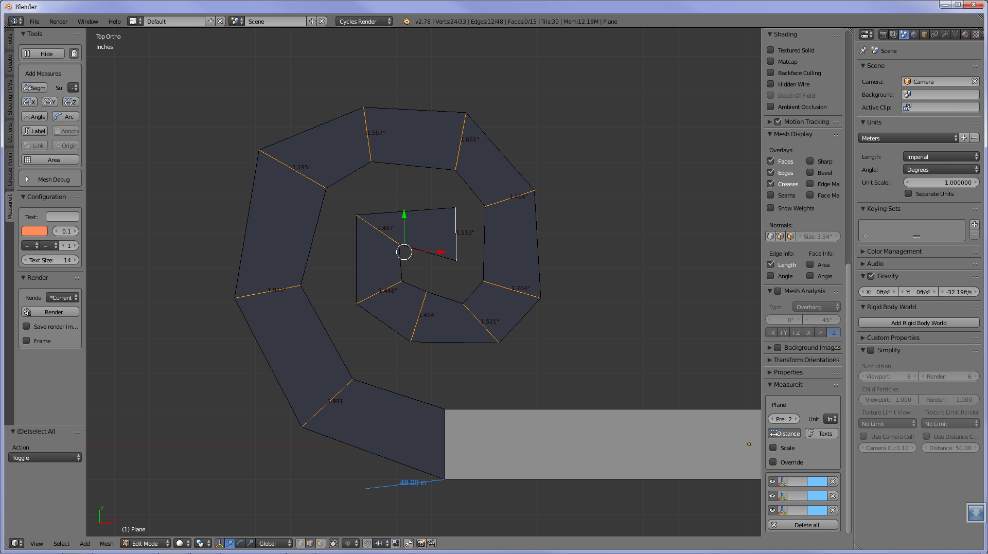The width and height of the screenshot is (988, 554).
Task: Enable Ambient Occlusion shading
Action: point(770,106)
